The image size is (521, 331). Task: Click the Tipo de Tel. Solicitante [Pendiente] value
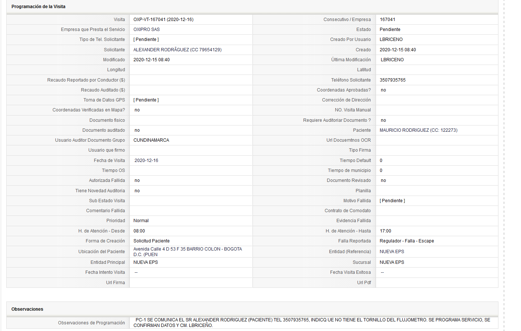point(146,39)
